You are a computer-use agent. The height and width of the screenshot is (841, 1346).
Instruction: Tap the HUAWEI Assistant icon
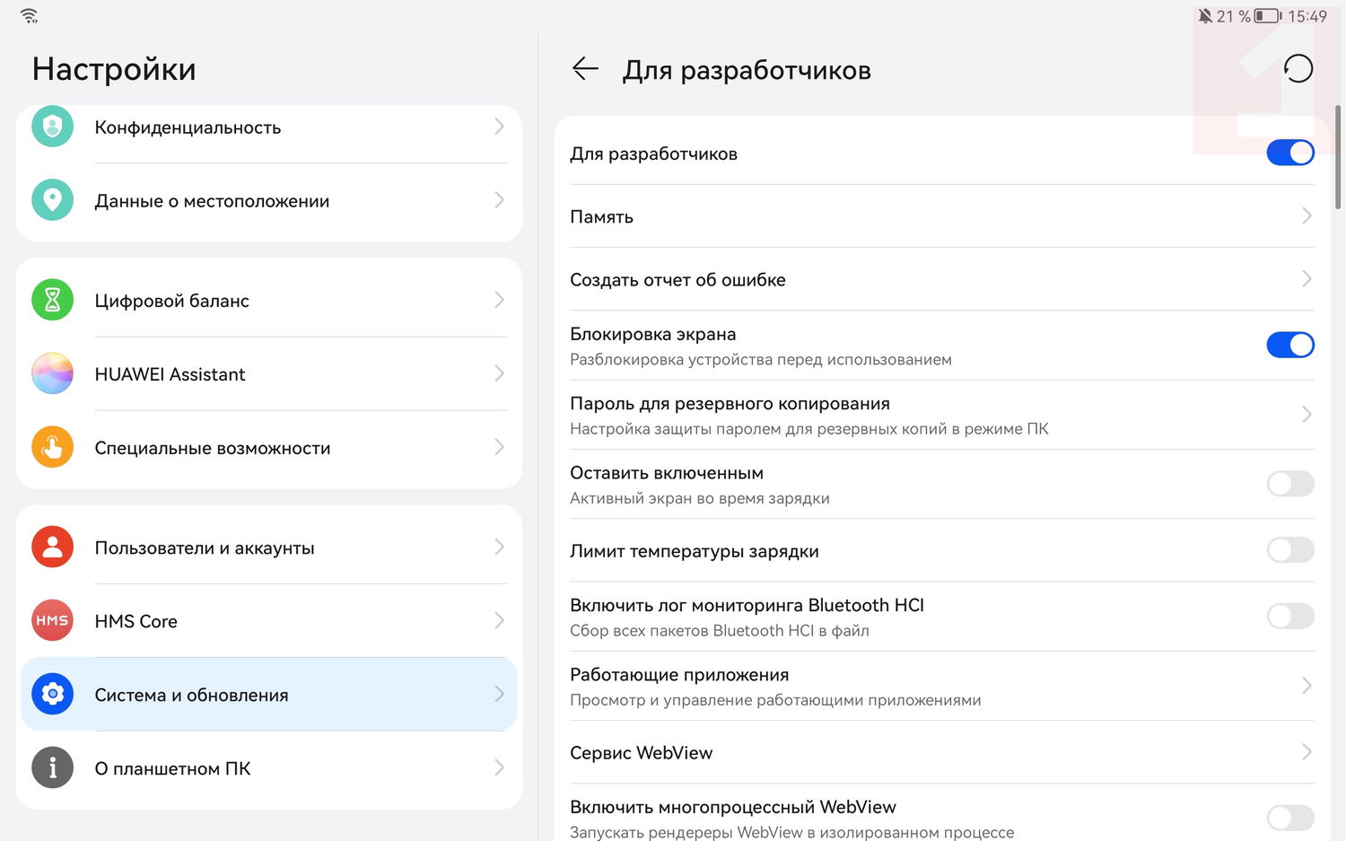(x=52, y=373)
